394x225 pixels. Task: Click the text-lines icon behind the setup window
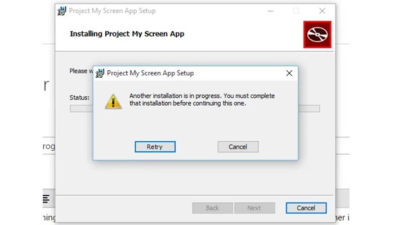pos(46,199)
